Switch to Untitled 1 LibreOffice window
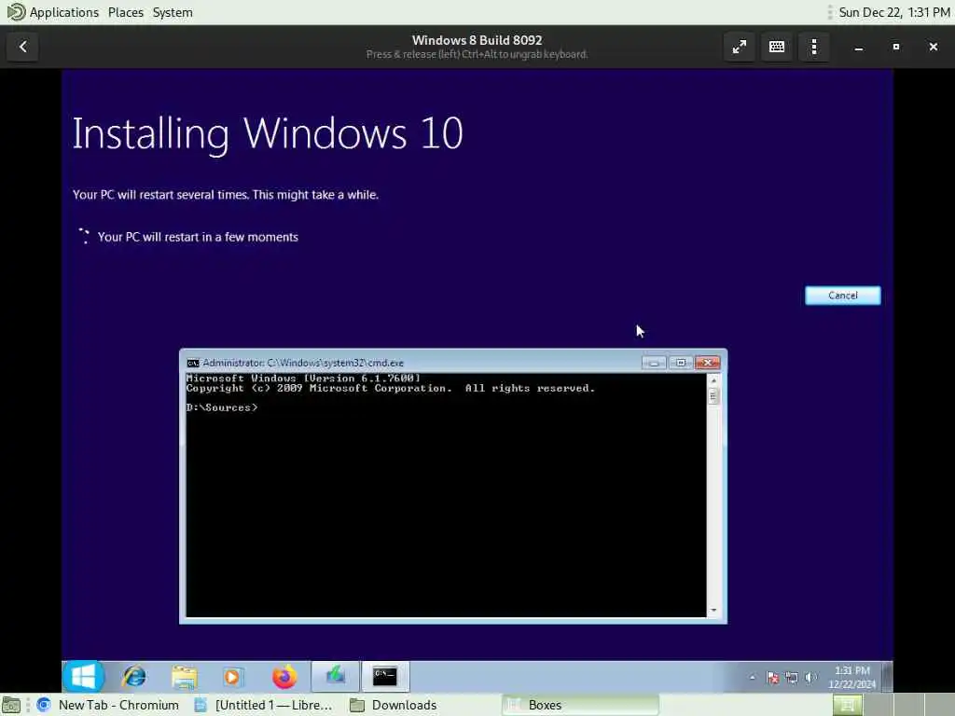This screenshot has width=955, height=716. coord(263,705)
